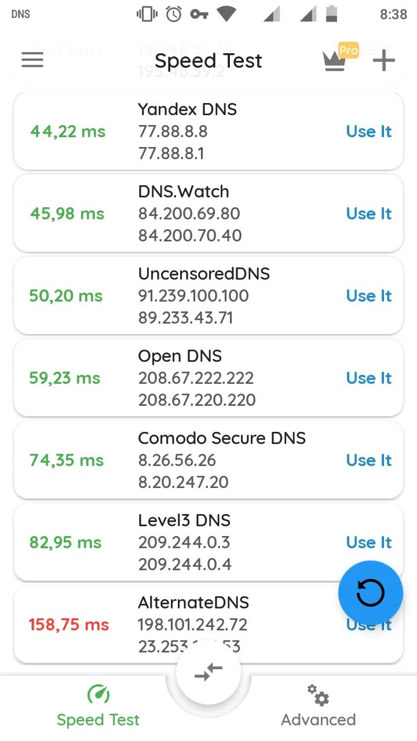Tap the Speed Test page title
417x741 pixels.
209,61
